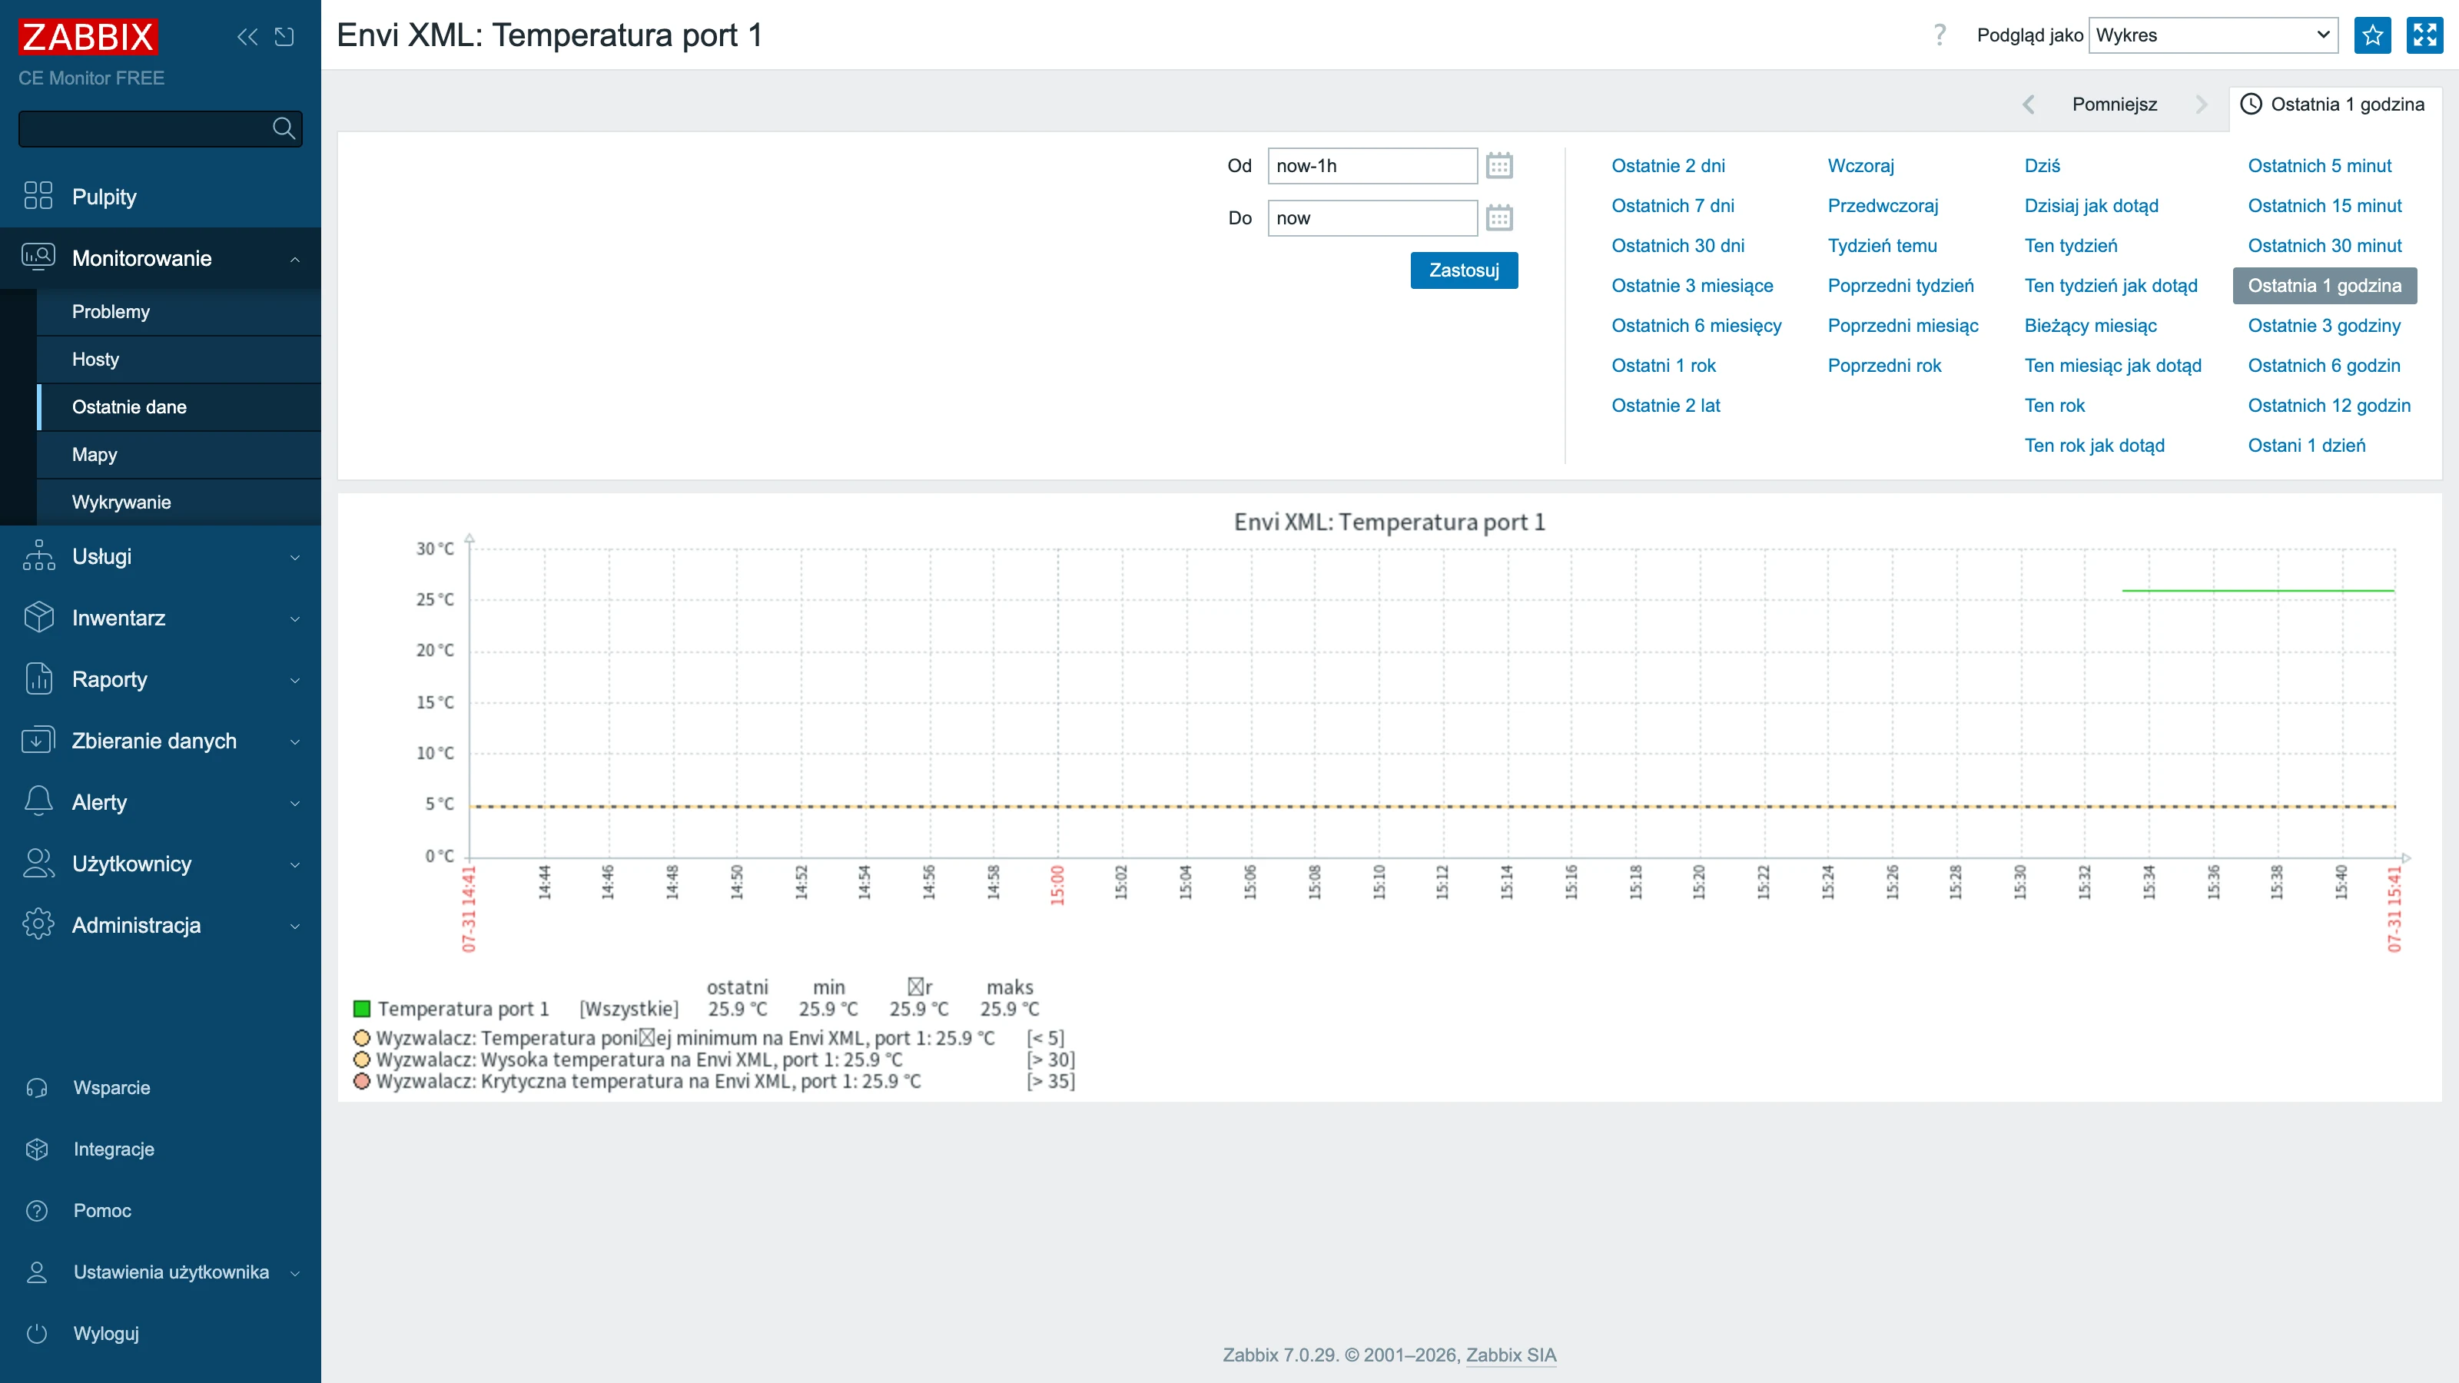Select Ostatnich 5 minut range
Screen dimensions: 2459x1383
point(2318,165)
